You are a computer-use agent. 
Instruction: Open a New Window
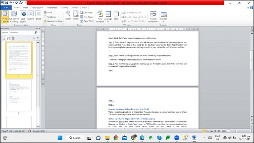tap(100, 17)
